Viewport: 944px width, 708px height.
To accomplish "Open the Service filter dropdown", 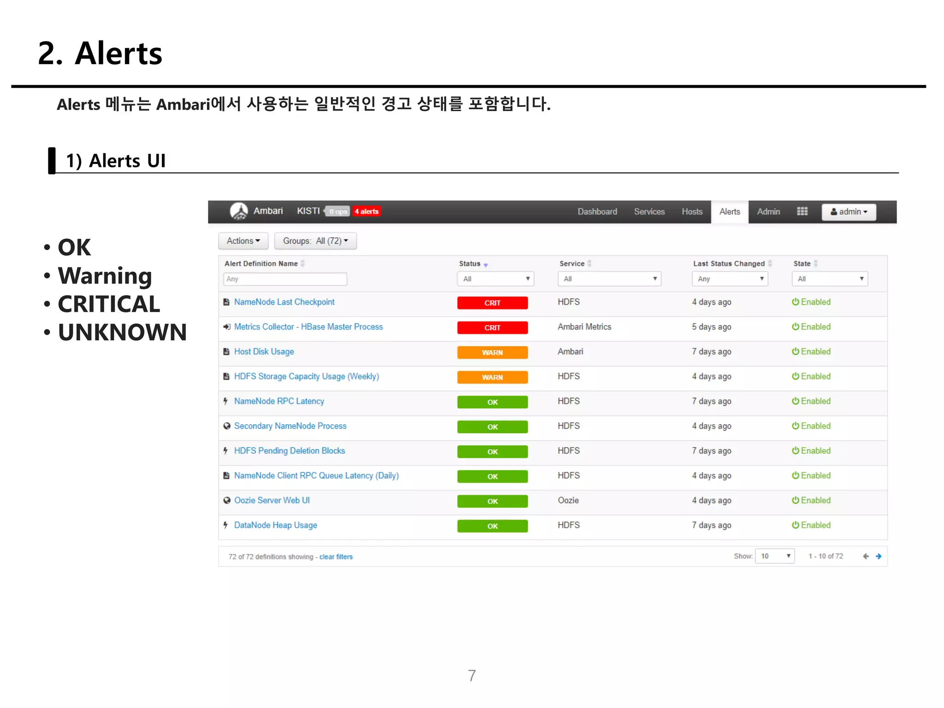I will coord(610,279).
